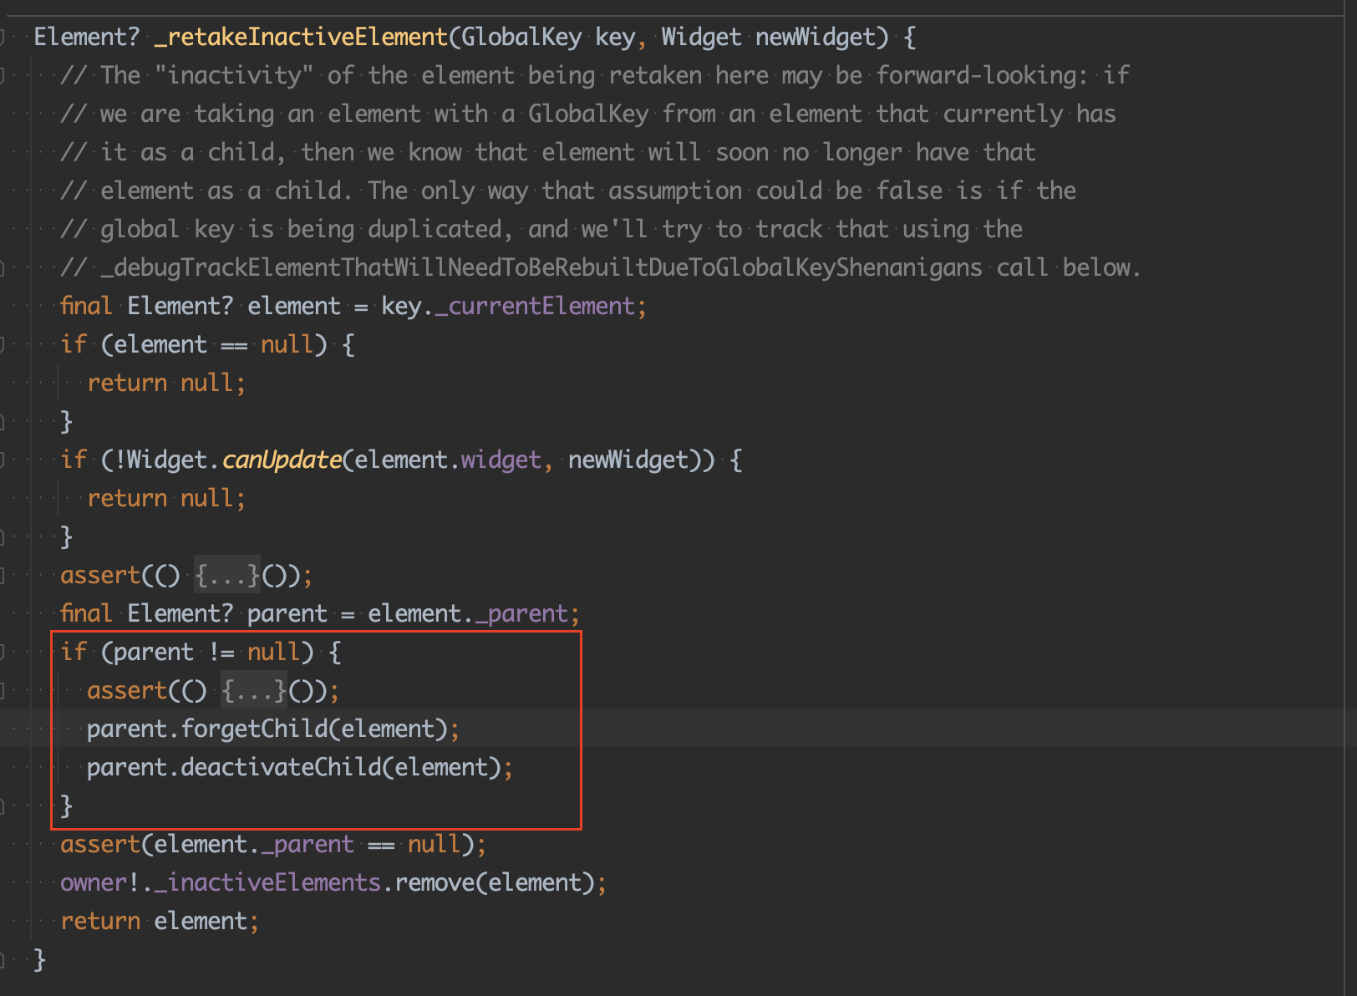Click the Element? return type of the method

[x=87, y=37]
